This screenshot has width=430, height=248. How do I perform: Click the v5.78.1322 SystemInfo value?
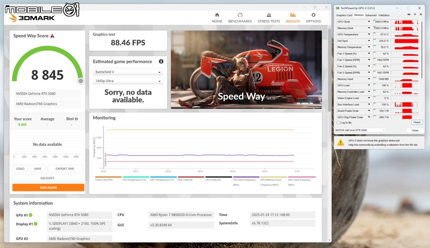pyautogui.click(x=283, y=223)
